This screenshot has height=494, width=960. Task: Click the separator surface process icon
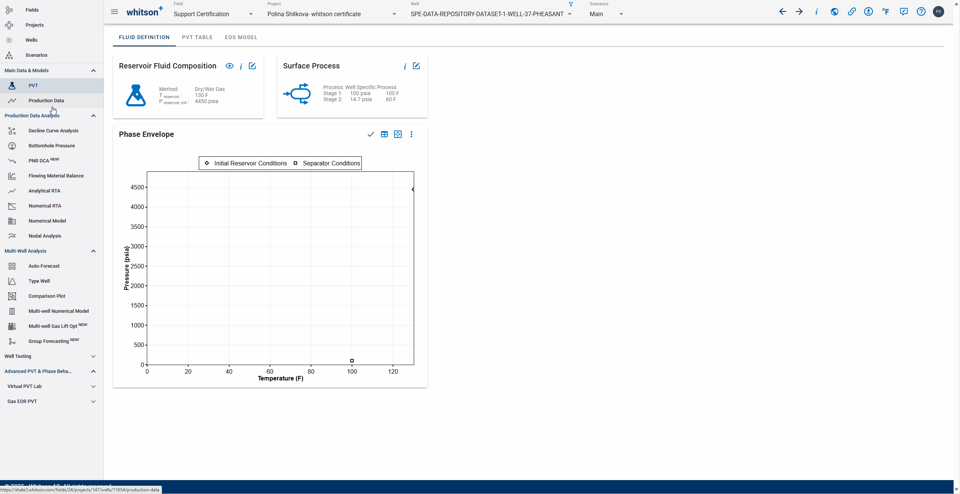[x=297, y=94]
